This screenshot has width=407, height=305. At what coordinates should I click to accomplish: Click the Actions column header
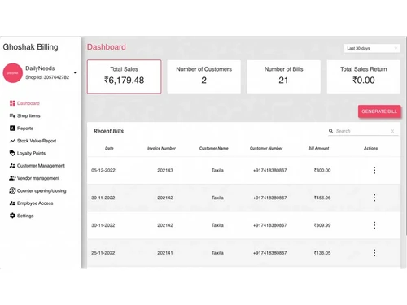370,148
